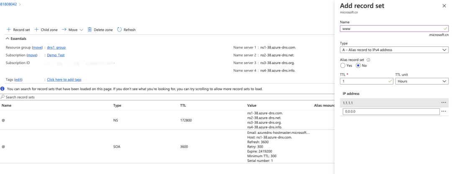Click the Delete zone trash icon
Image resolution: width=452 pixels, height=174 pixels.
[90, 30]
